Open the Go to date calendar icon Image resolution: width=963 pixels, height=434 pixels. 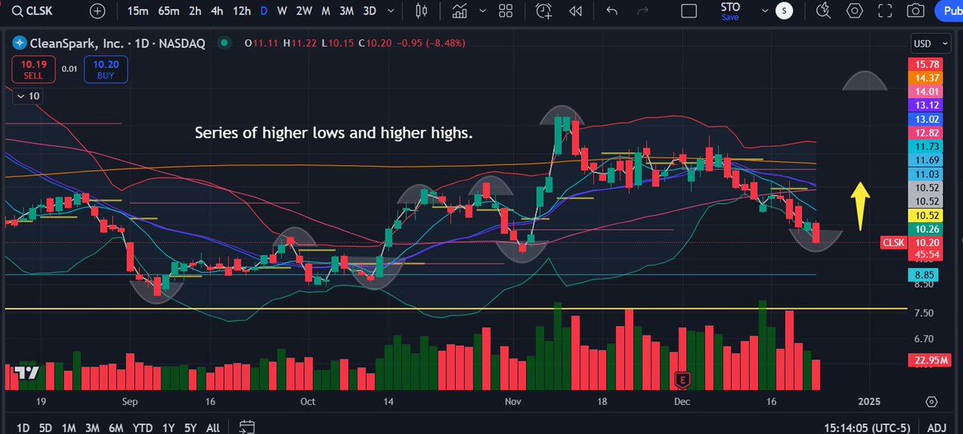tap(247, 427)
